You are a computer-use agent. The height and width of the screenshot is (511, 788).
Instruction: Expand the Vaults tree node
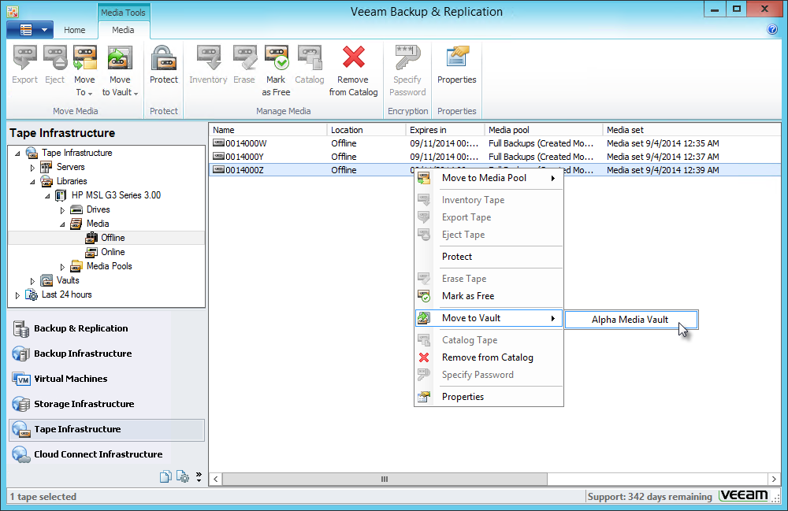point(32,280)
